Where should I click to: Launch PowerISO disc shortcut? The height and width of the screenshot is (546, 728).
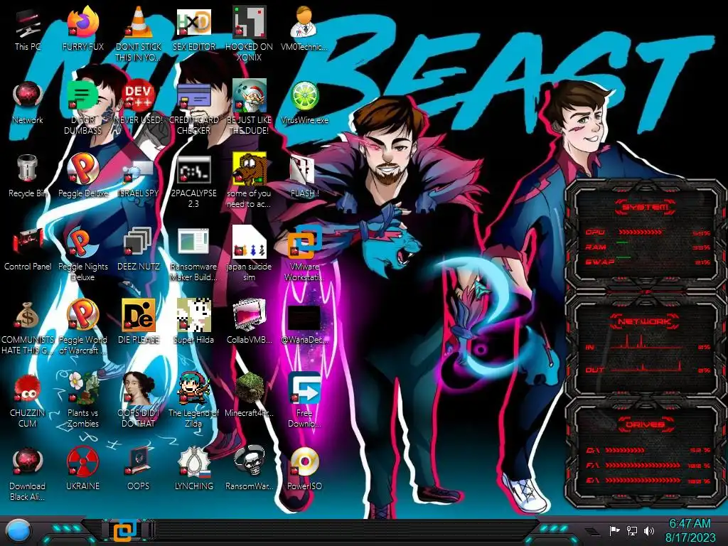(x=304, y=462)
